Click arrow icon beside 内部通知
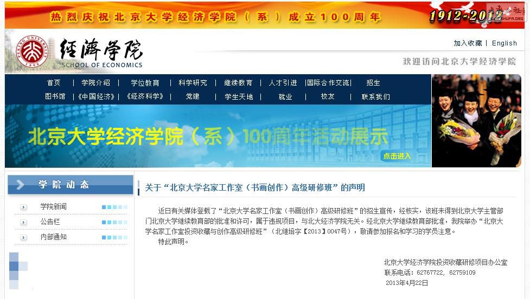 coord(23,237)
